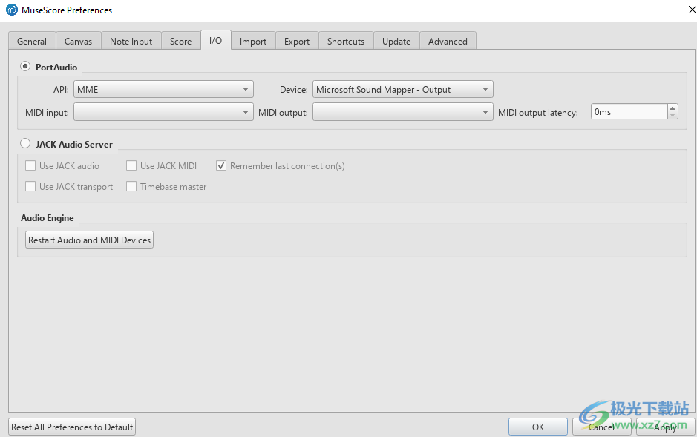The image size is (697, 437).
Task: Decrease MIDI output latency with down arrow
Action: (673, 116)
